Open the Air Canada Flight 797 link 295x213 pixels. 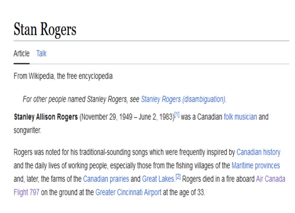(270, 179)
